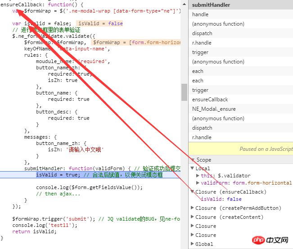
Task: Click the '$formWrap.trigger('submit');' line
Action: [54, 219]
